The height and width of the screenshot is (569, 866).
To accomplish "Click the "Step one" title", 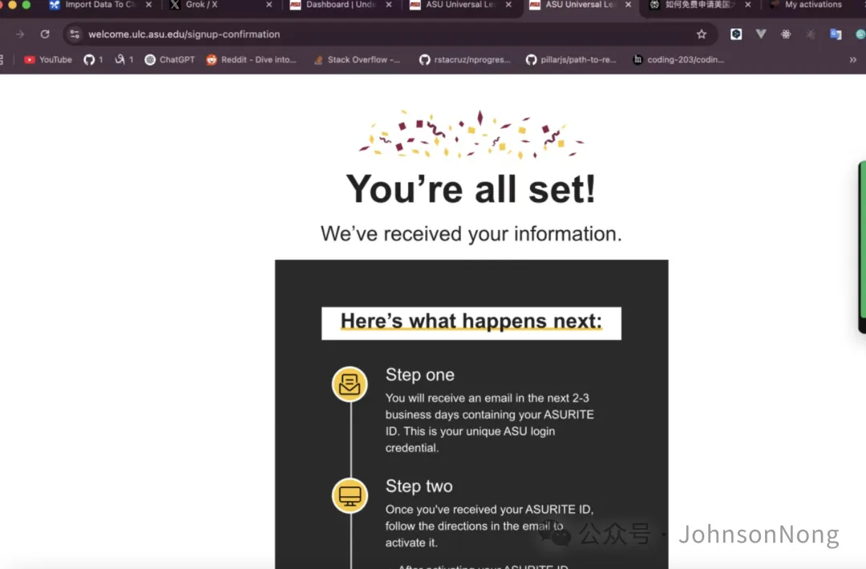I will tap(419, 375).
